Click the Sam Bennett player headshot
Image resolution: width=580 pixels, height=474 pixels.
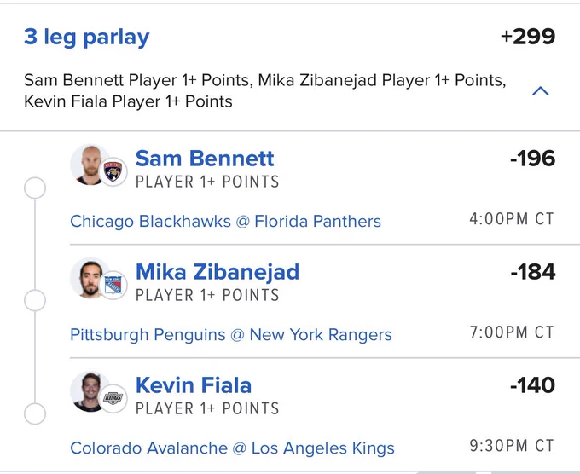pos(89,165)
